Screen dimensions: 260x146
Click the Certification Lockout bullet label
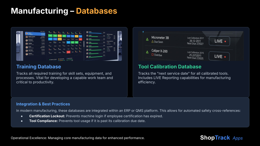47,116
